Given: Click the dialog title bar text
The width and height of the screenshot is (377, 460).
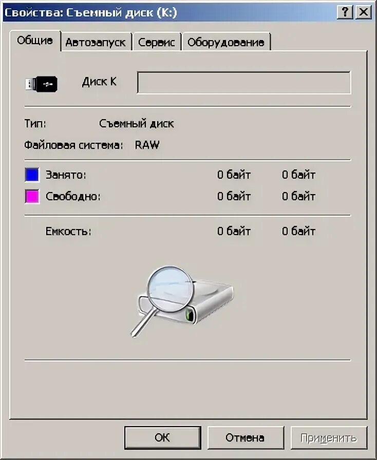Looking at the screenshot, I should pos(91,13).
